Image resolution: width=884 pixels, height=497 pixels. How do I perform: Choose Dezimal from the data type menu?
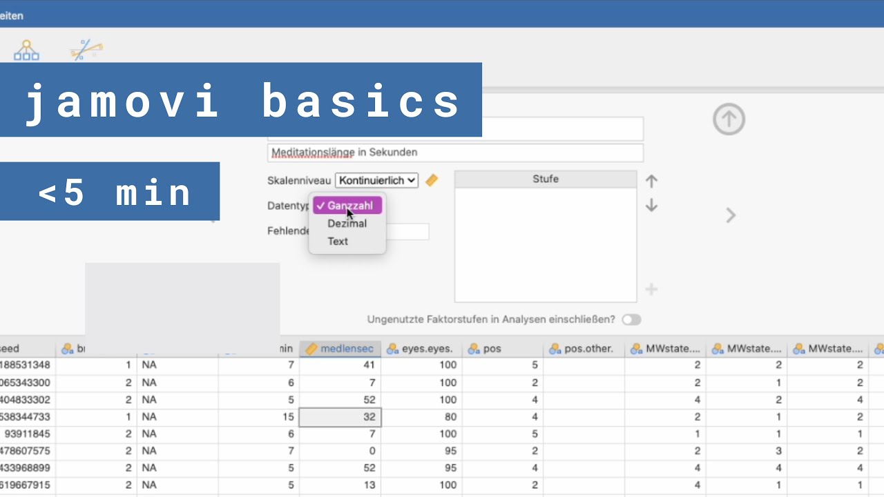click(x=347, y=224)
